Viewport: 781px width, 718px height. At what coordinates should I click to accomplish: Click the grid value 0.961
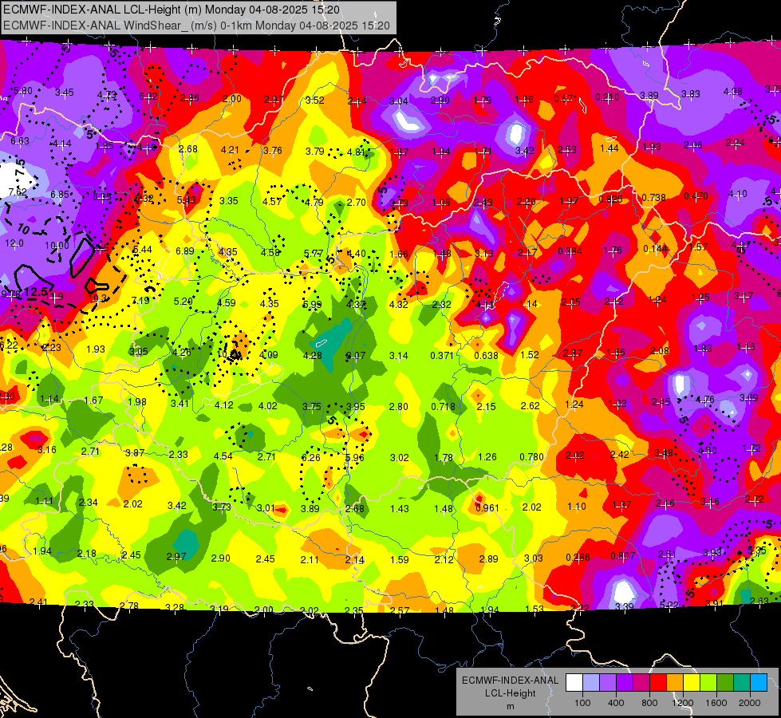(487, 507)
